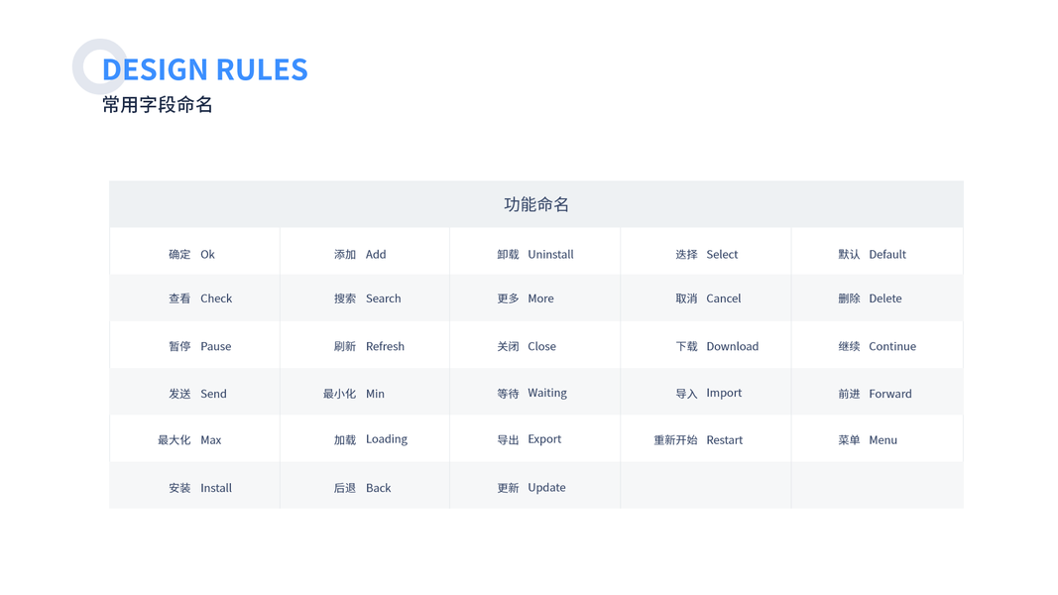Select the 重新开始 Restart entry
The width and height of the screenshot is (1058, 595).
coord(698,440)
